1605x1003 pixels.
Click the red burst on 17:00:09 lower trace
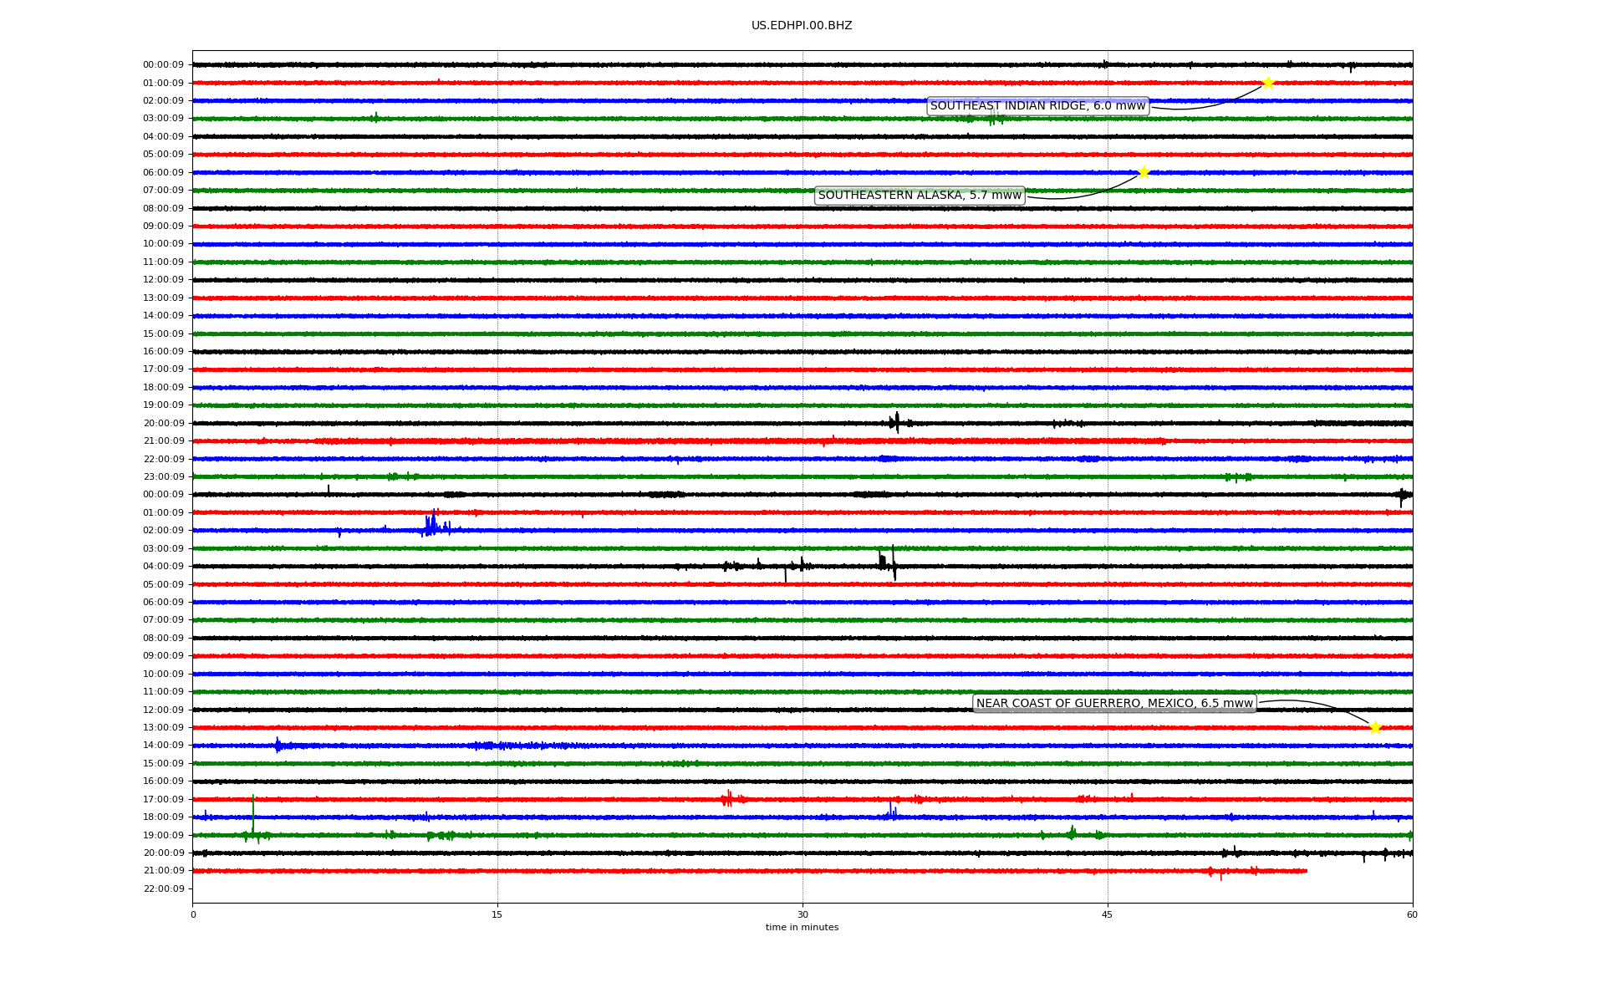(x=728, y=799)
